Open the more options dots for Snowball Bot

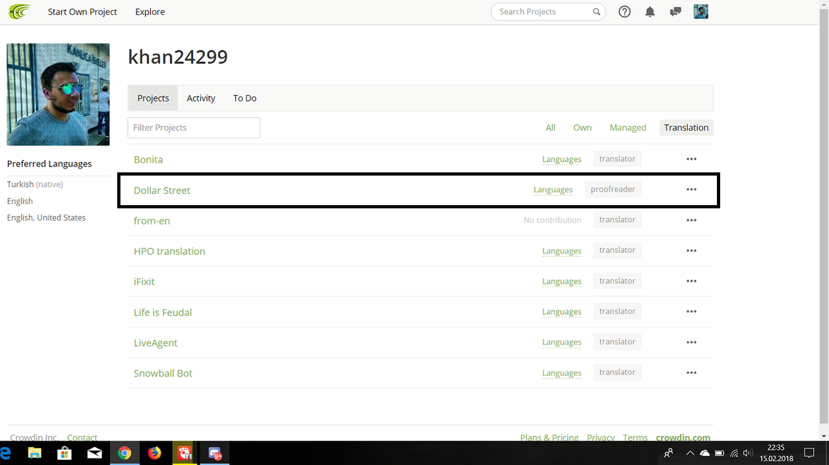pos(691,373)
